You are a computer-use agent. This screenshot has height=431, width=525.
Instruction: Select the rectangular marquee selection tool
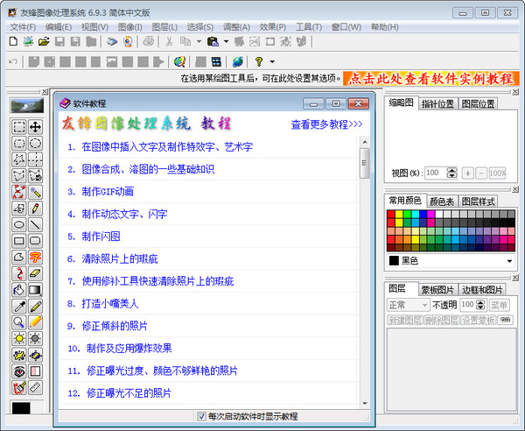pos(18,127)
